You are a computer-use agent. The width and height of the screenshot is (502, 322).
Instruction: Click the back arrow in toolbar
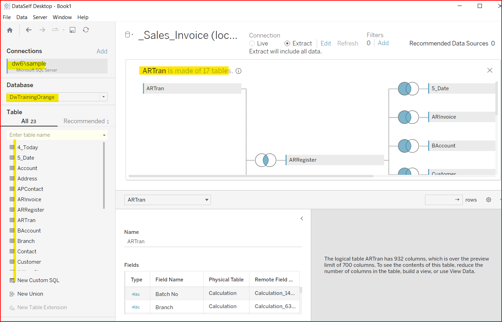29,30
